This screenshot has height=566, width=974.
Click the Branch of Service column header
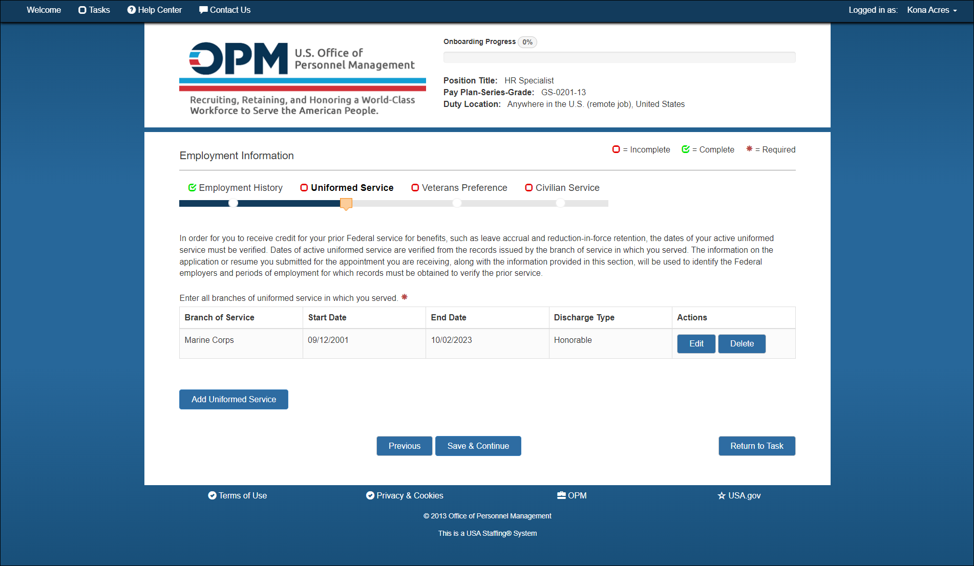coord(241,318)
